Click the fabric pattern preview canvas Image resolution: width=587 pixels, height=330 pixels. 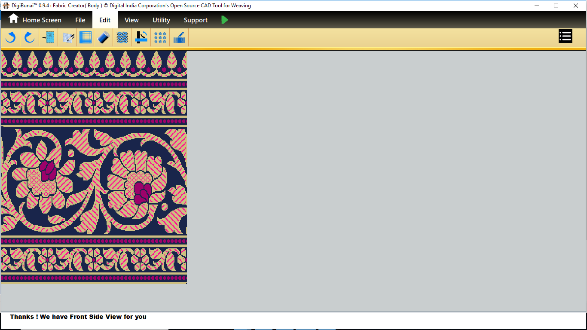[x=94, y=167]
